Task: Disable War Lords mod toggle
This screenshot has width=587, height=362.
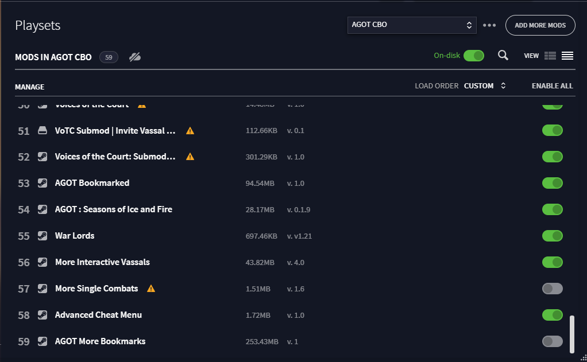Action: (x=552, y=236)
